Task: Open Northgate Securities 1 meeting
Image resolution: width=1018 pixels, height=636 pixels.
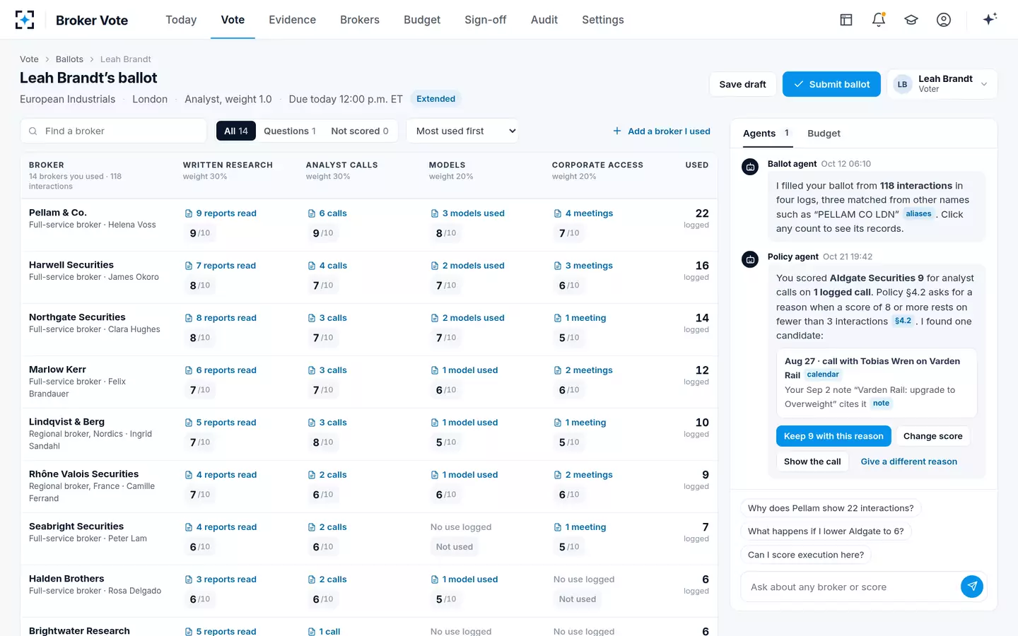Action: click(580, 318)
